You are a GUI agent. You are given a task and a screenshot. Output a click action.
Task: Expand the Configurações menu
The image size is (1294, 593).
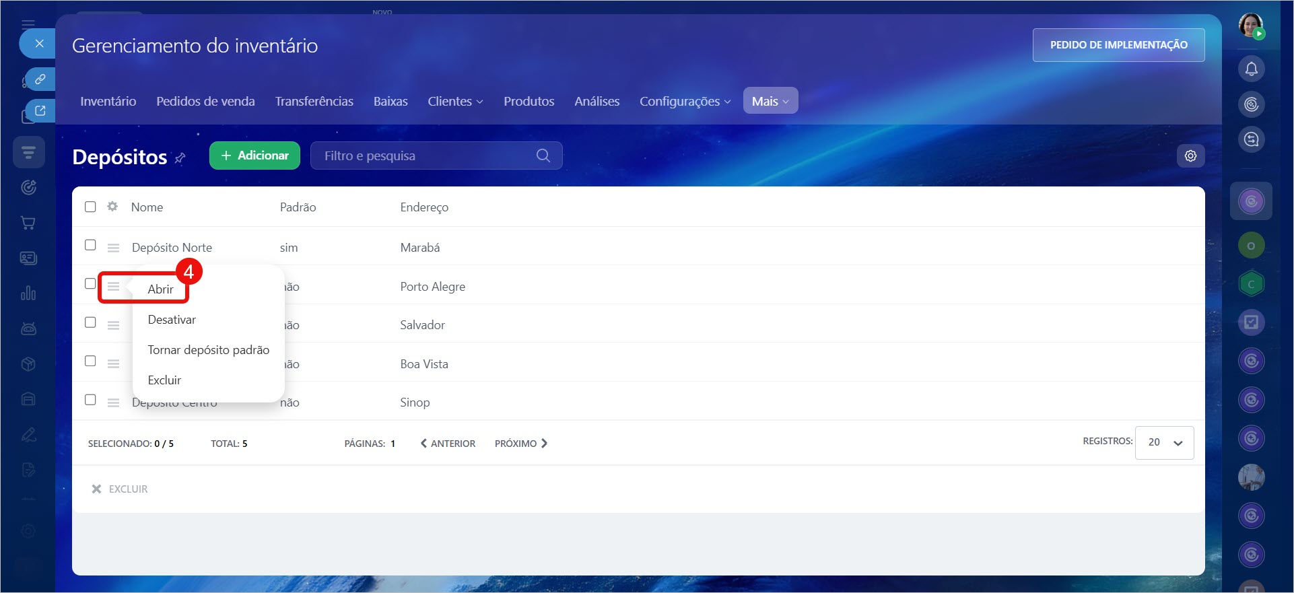[684, 101]
